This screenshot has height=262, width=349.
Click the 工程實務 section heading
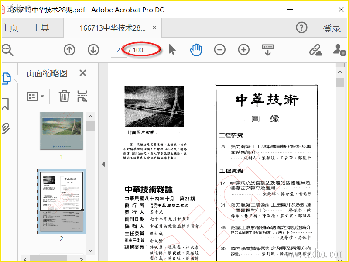[x=231, y=171]
